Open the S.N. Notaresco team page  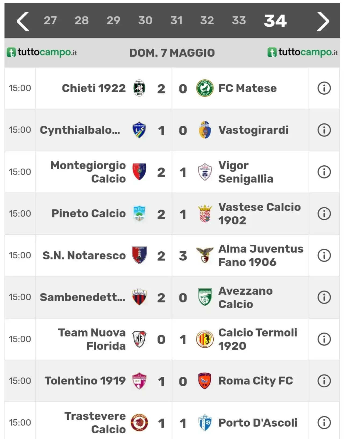84,255
